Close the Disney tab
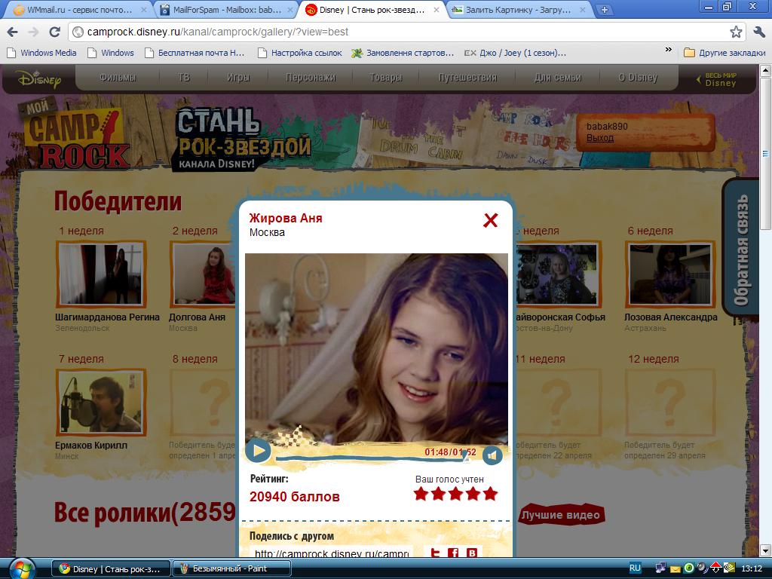Viewport: 772px width, 579px height. point(437,9)
